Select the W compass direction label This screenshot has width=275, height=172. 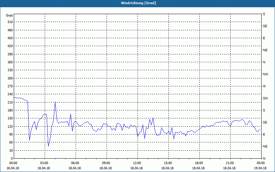click(264, 86)
